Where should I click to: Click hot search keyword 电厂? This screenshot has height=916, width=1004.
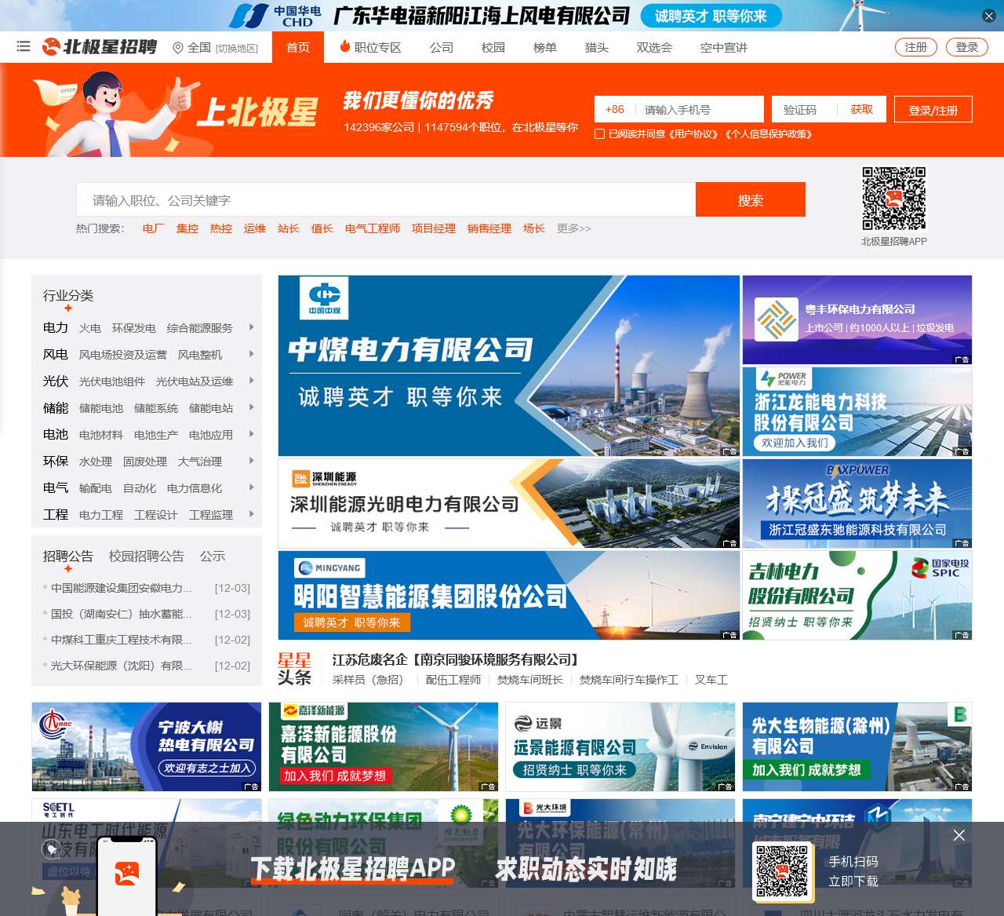click(154, 228)
